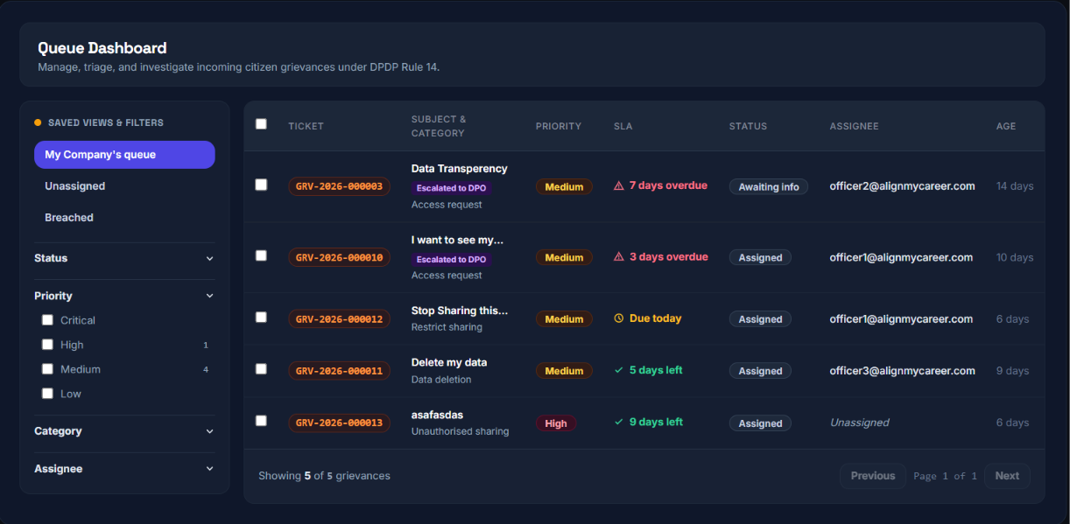The width and height of the screenshot is (1070, 524).
Task: Click the checkmark icon beside 9 days left
Action: point(619,422)
